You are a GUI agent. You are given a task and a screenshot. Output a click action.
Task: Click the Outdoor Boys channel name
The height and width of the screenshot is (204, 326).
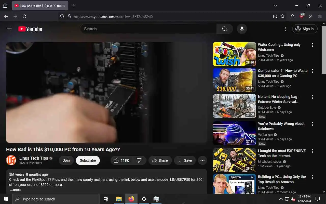point(267,108)
